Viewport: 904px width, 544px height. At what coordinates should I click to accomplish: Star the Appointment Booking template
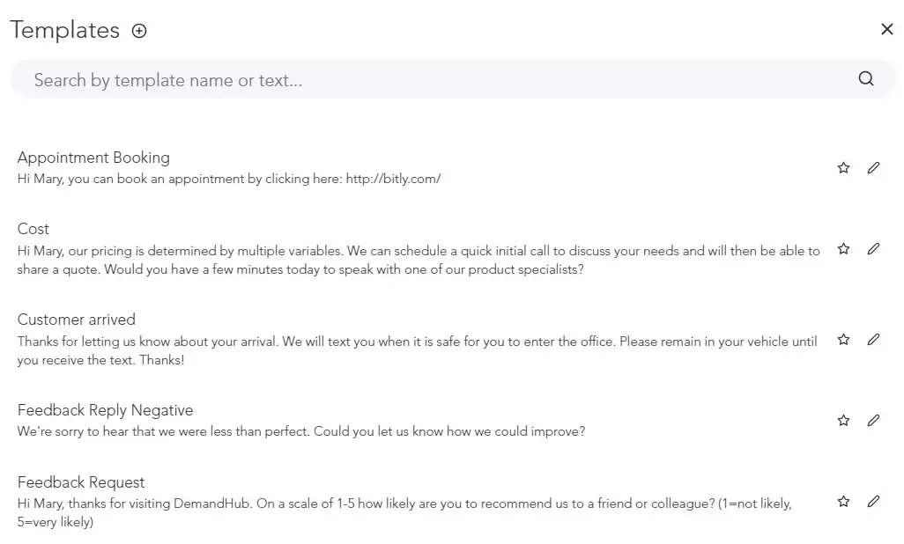click(843, 168)
